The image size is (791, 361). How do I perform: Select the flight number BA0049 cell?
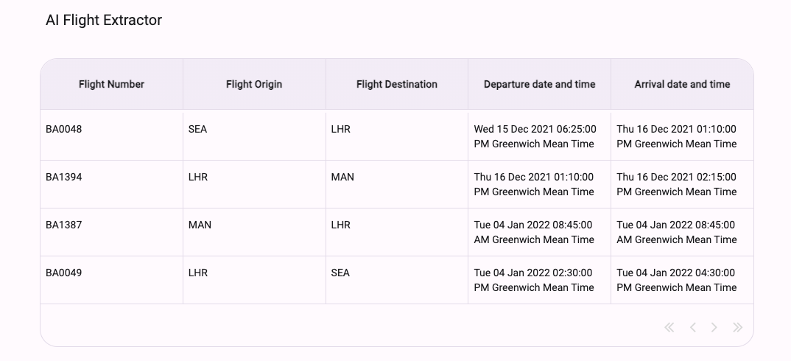coord(64,273)
